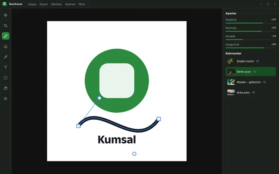279x174 pixels.
Task: Activate the Zoom tool
Action: click(x=6, y=99)
